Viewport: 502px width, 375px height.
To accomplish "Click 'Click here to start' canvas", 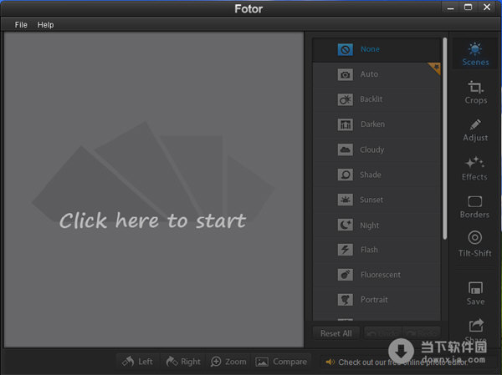I will click(x=153, y=220).
